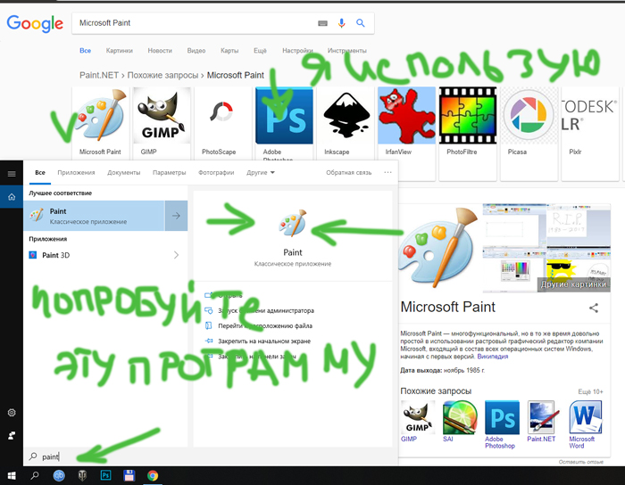Click the Home icon in Start search sidebar
This screenshot has width=625, height=485.
click(12, 196)
